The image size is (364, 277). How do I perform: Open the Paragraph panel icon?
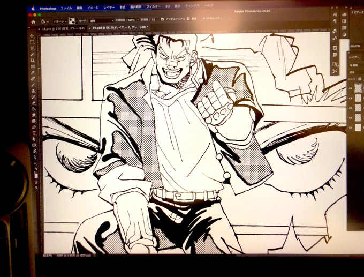[335, 21]
